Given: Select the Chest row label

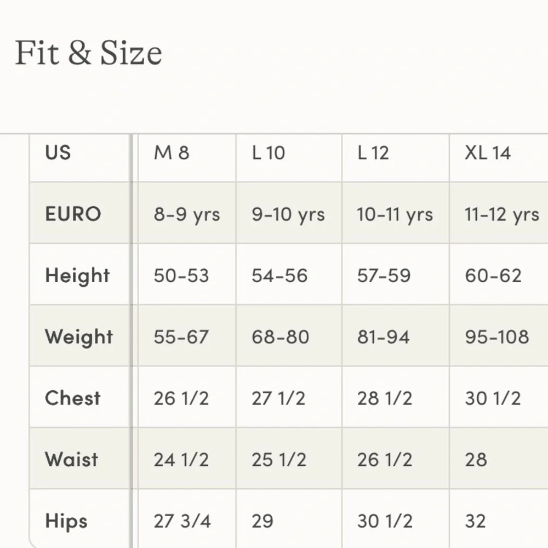Looking at the screenshot, I should [73, 398].
